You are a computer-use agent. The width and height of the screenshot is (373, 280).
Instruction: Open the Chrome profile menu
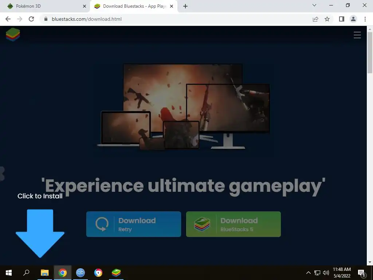click(x=353, y=19)
